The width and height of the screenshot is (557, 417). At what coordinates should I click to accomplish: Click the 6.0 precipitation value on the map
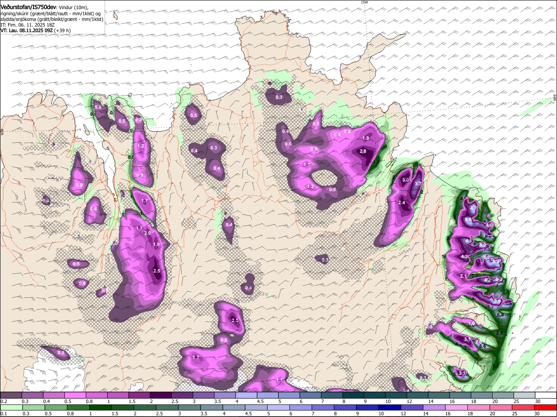(487, 257)
